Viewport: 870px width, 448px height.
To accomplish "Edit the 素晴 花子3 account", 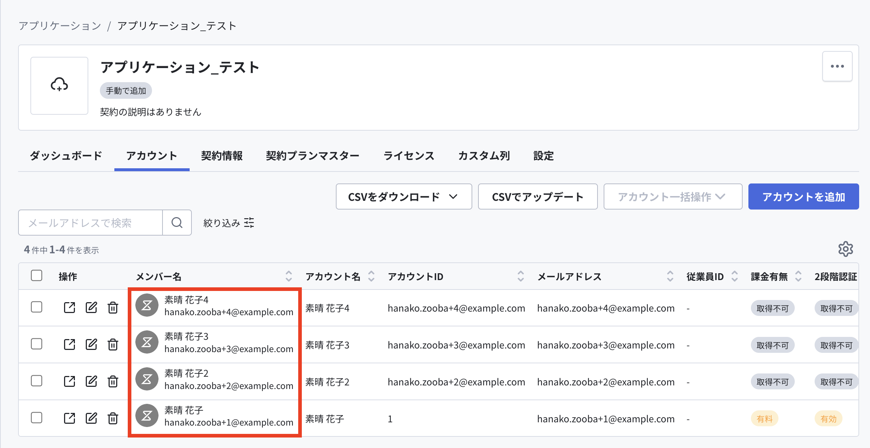I will 91,345.
